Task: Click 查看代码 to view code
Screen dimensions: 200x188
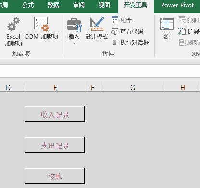Action: click(x=127, y=32)
